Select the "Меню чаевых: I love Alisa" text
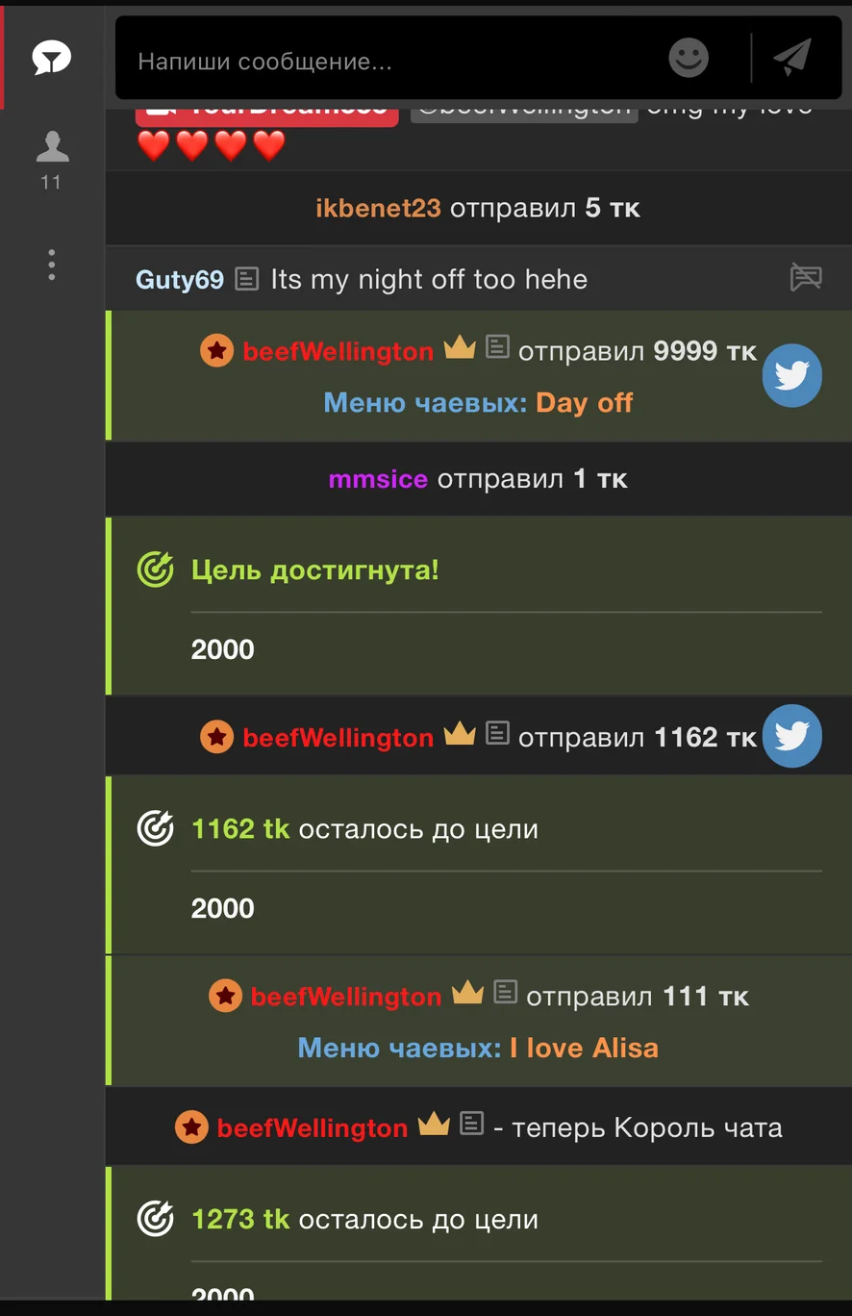This screenshot has width=852, height=1316. (478, 1048)
